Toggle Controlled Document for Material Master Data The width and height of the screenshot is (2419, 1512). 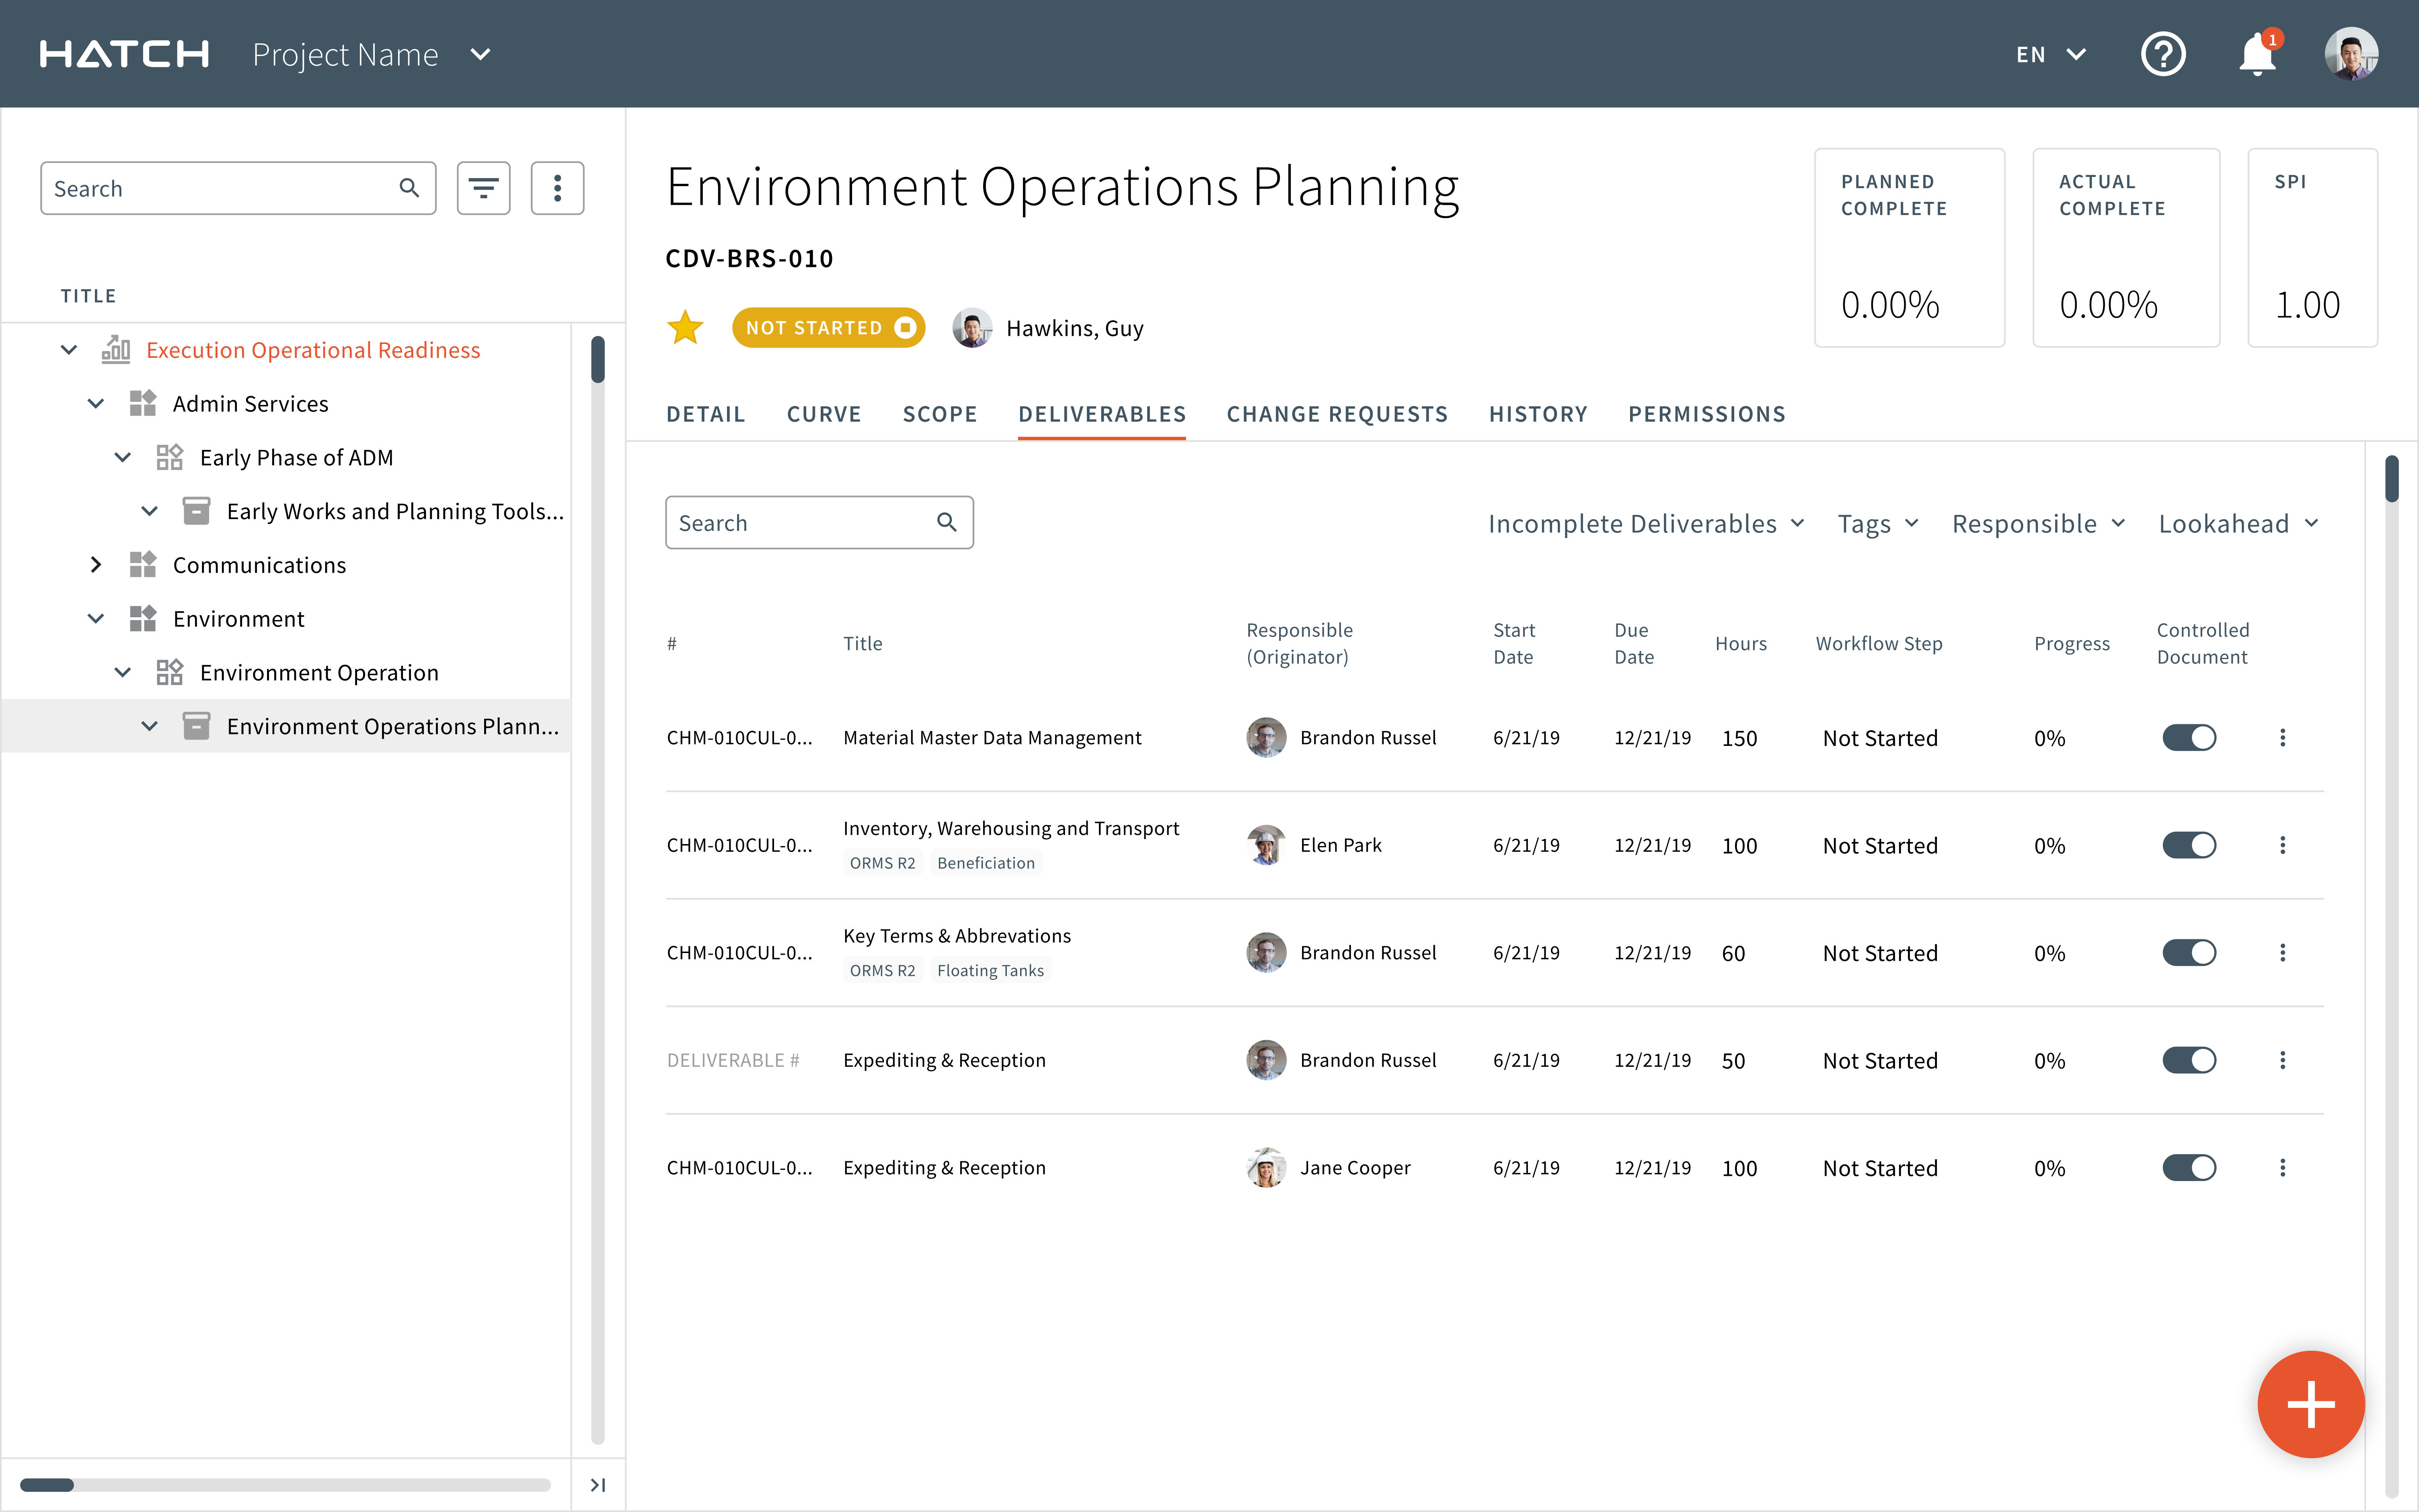[x=2188, y=738]
